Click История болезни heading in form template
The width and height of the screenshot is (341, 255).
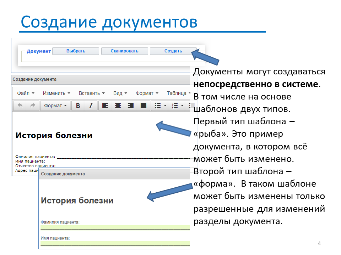77,200
